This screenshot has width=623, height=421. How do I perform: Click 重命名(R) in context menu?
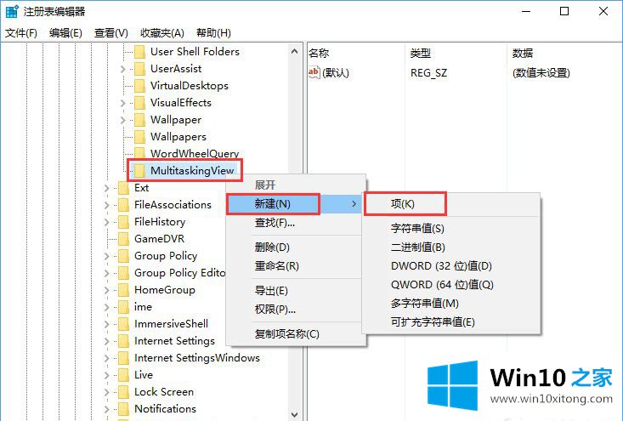[x=276, y=266]
